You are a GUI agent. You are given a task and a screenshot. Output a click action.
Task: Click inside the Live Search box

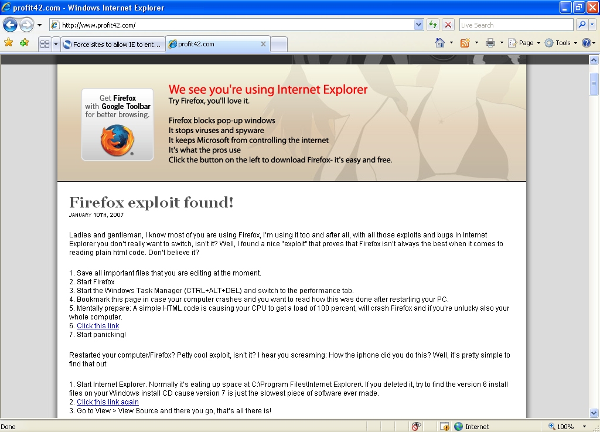[x=516, y=25]
